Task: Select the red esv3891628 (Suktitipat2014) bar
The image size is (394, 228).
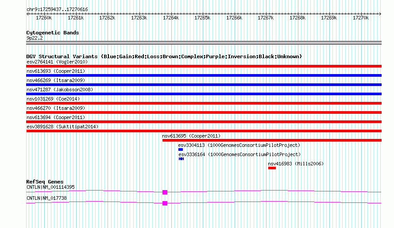Action: (204, 131)
